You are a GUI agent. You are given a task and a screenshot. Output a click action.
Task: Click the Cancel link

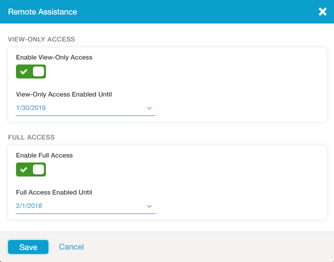click(x=71, y=247)
